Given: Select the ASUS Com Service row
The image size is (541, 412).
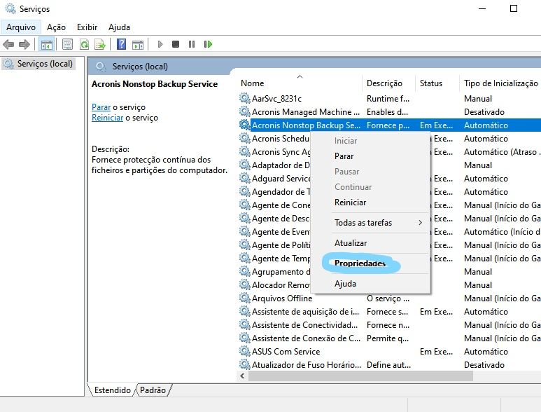Looking at the screenshot, I should pos(389,352).
